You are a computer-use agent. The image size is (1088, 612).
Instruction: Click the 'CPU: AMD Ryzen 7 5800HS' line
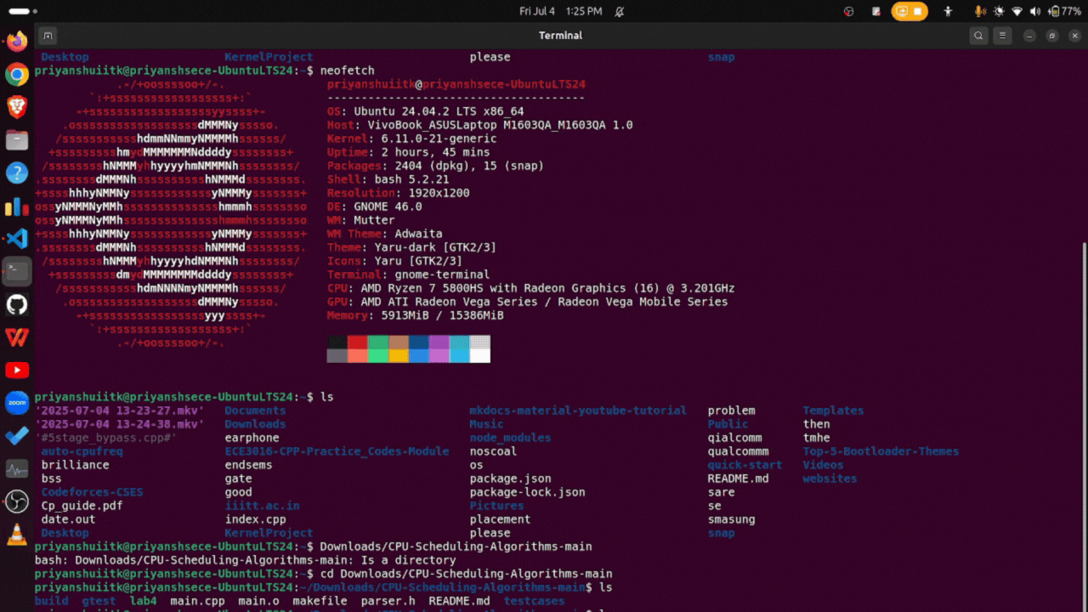[530, 288]
